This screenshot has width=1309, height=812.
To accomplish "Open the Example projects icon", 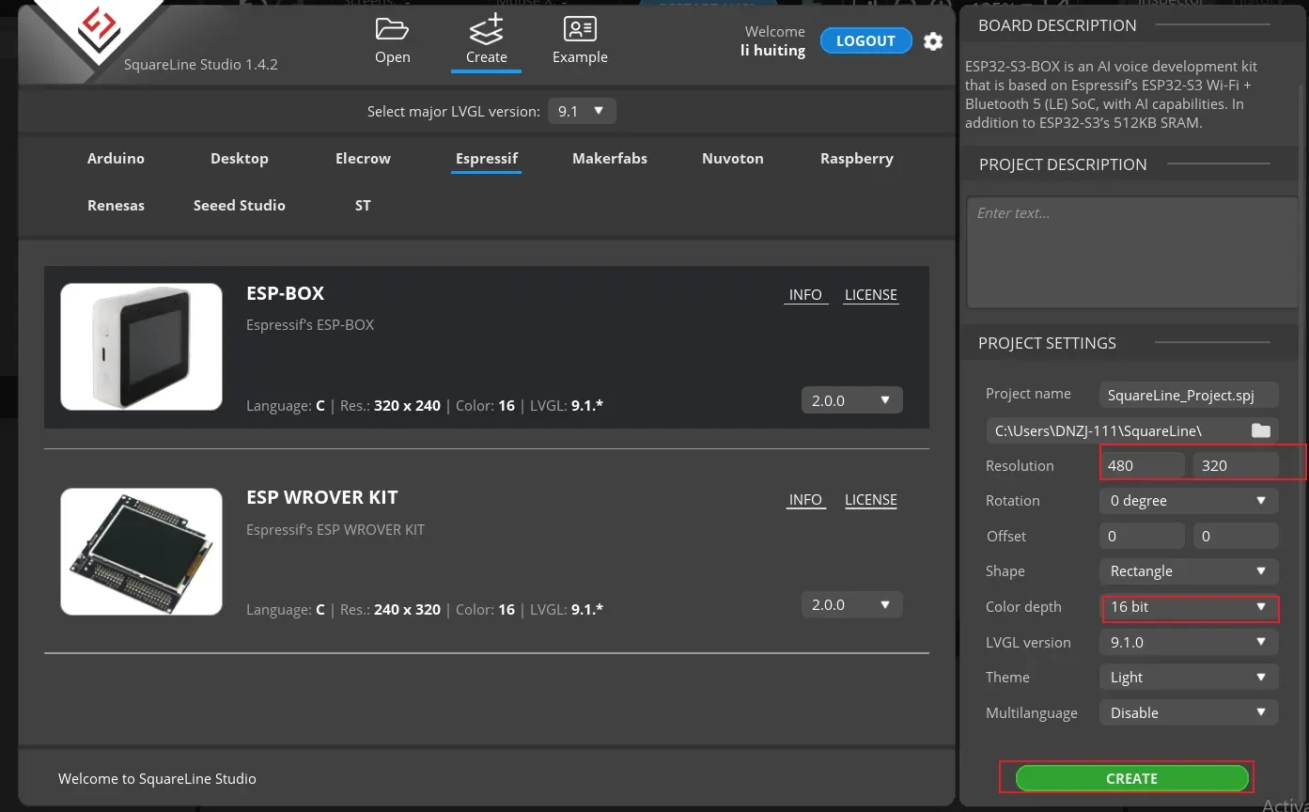I will point(580,30).
